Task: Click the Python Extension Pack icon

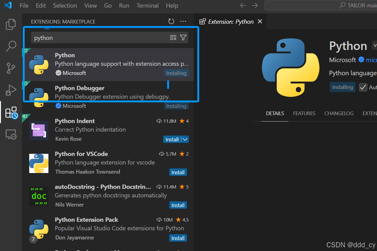Action: [39, 229]
